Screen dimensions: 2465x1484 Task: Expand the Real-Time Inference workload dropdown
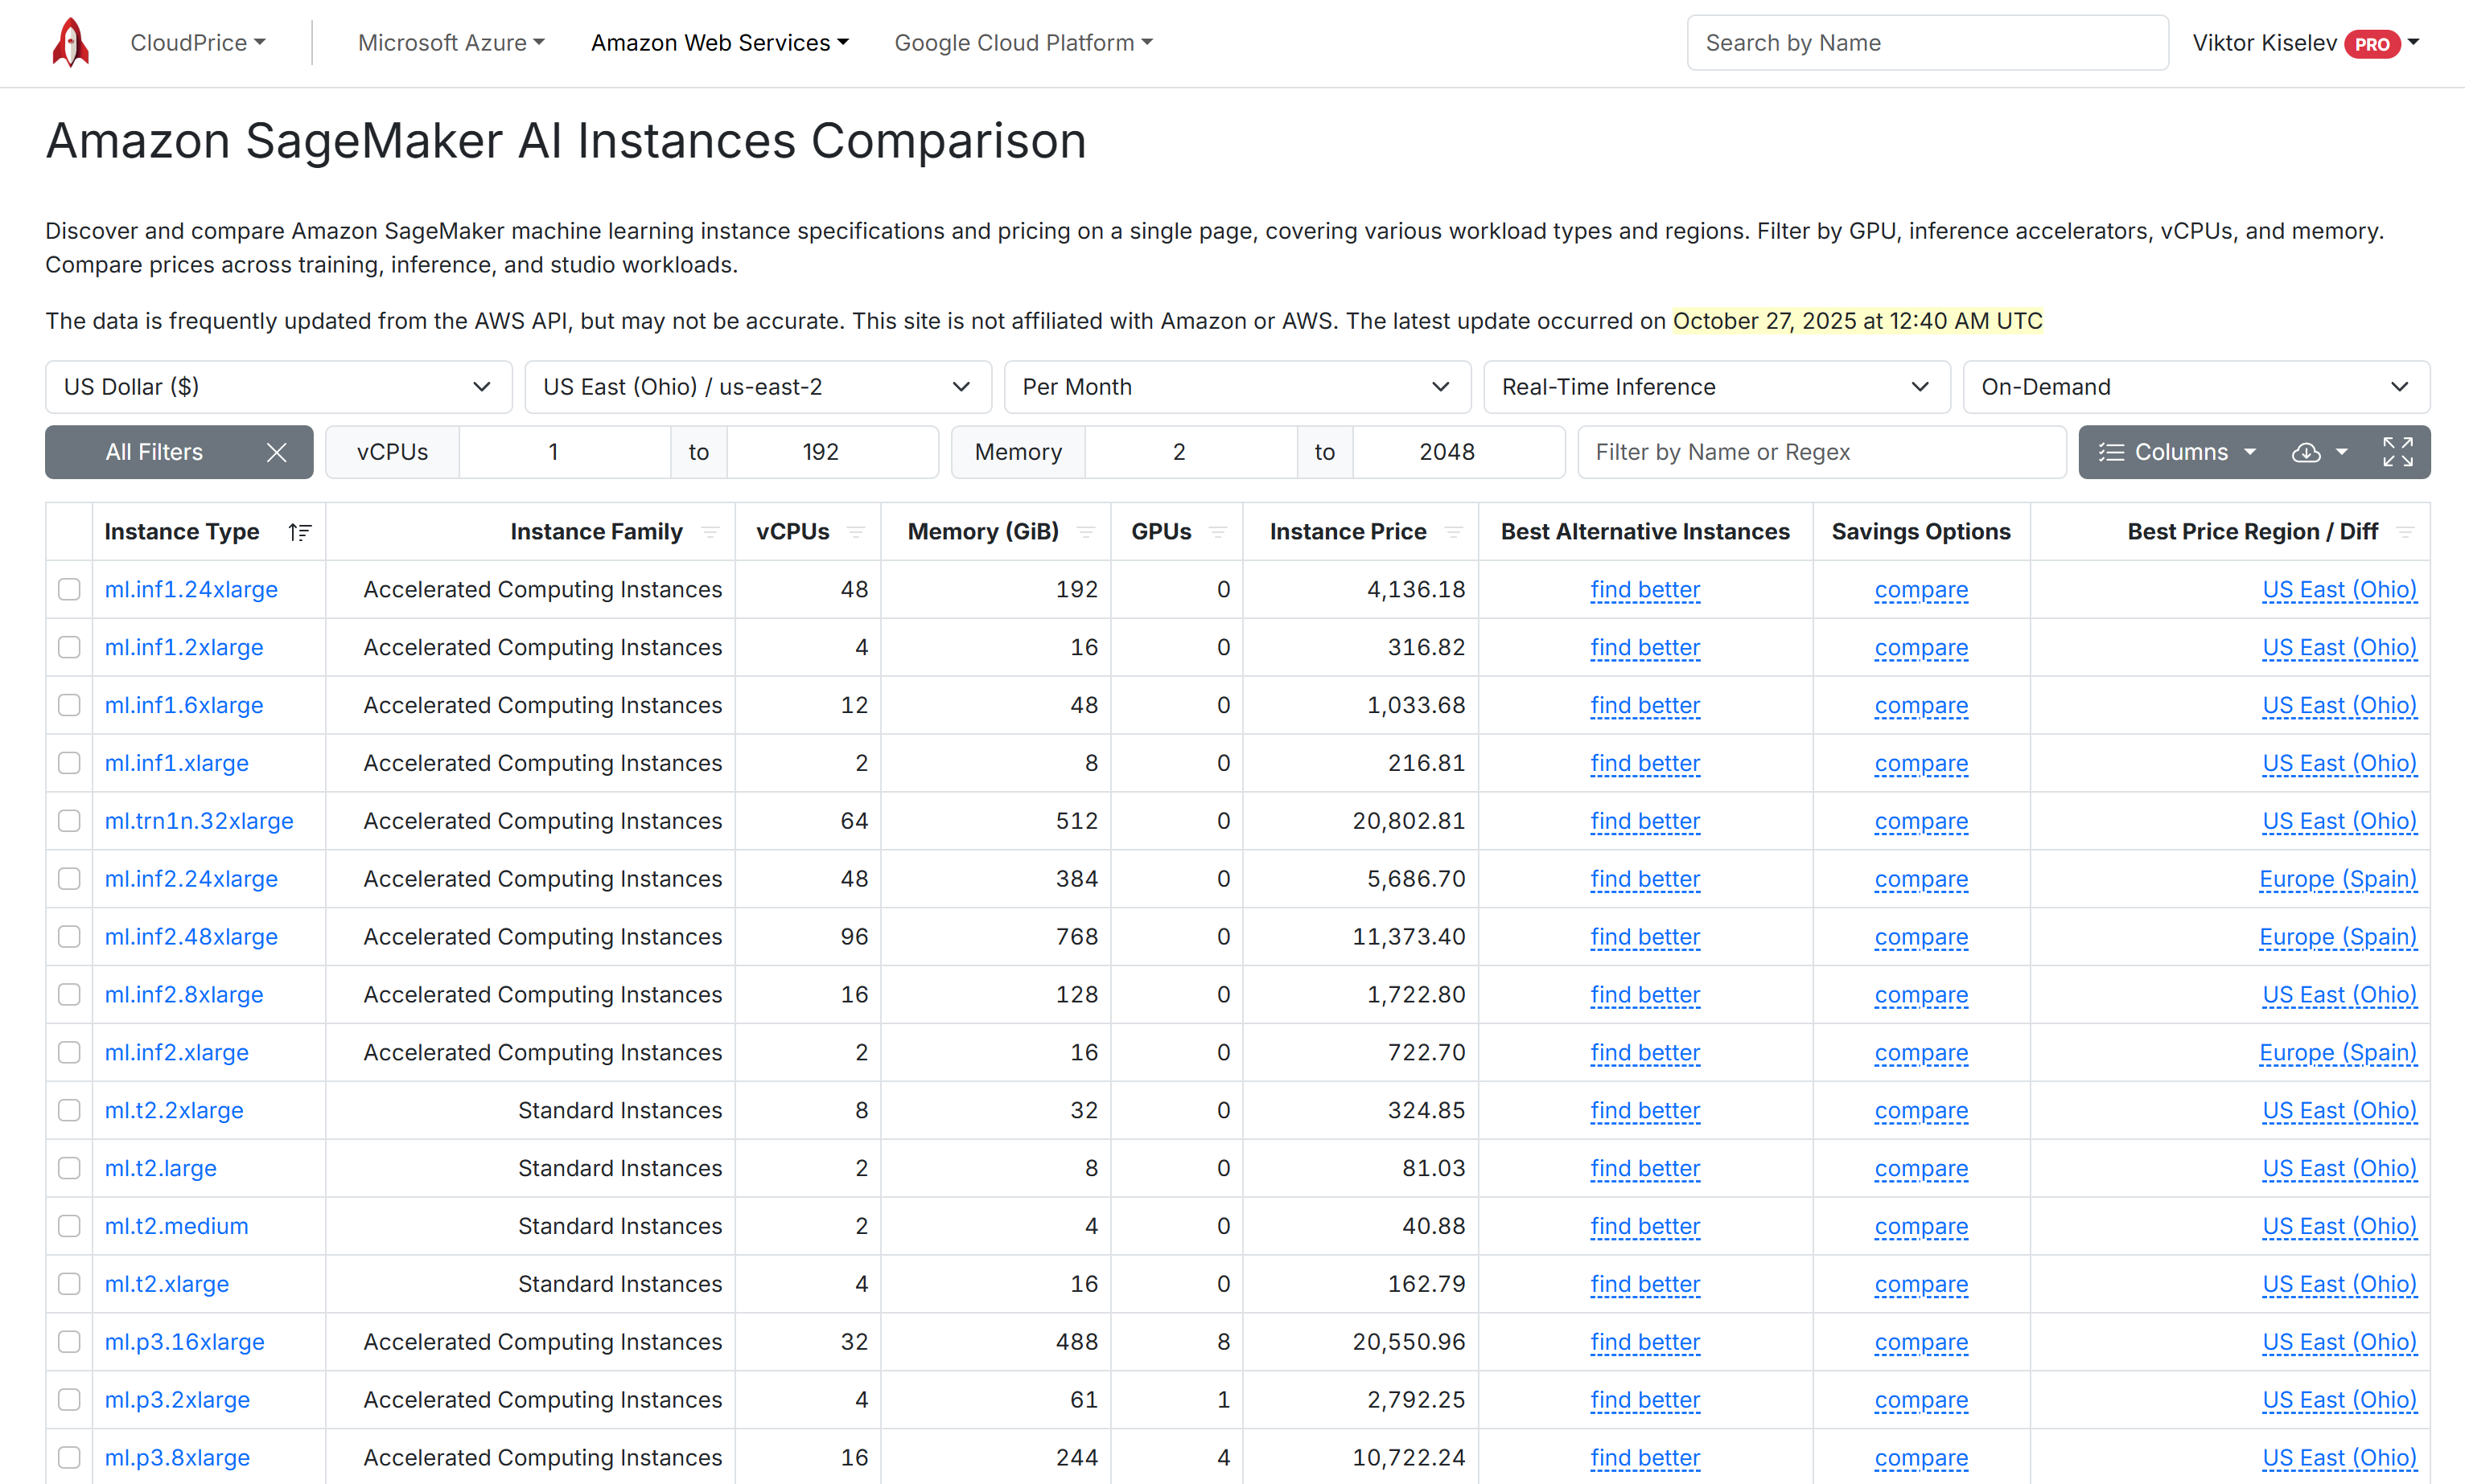[x=1716, y=387]
